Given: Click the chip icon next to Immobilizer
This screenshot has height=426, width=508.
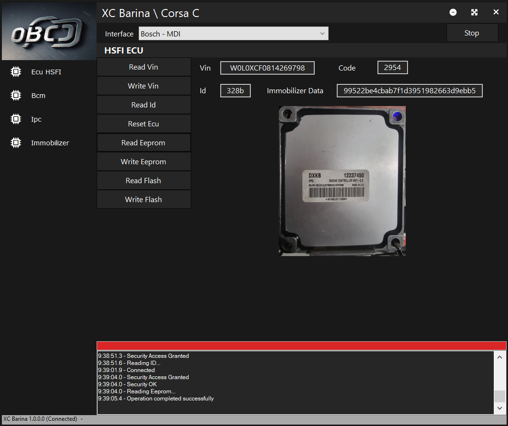Looking at the screenshot, I should (x=16, y=143).
